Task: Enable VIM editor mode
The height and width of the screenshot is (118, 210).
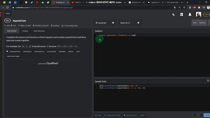Action: tap(195, 23)
